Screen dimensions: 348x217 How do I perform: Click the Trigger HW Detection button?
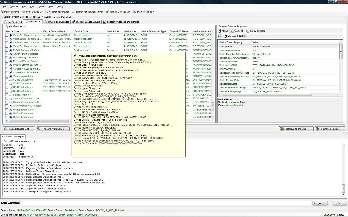point(53,129)
